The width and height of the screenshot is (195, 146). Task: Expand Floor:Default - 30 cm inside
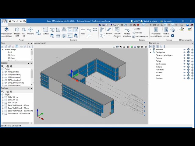pos(2,113)
